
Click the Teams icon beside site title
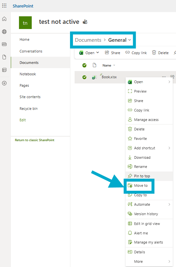tap(85, 22)
